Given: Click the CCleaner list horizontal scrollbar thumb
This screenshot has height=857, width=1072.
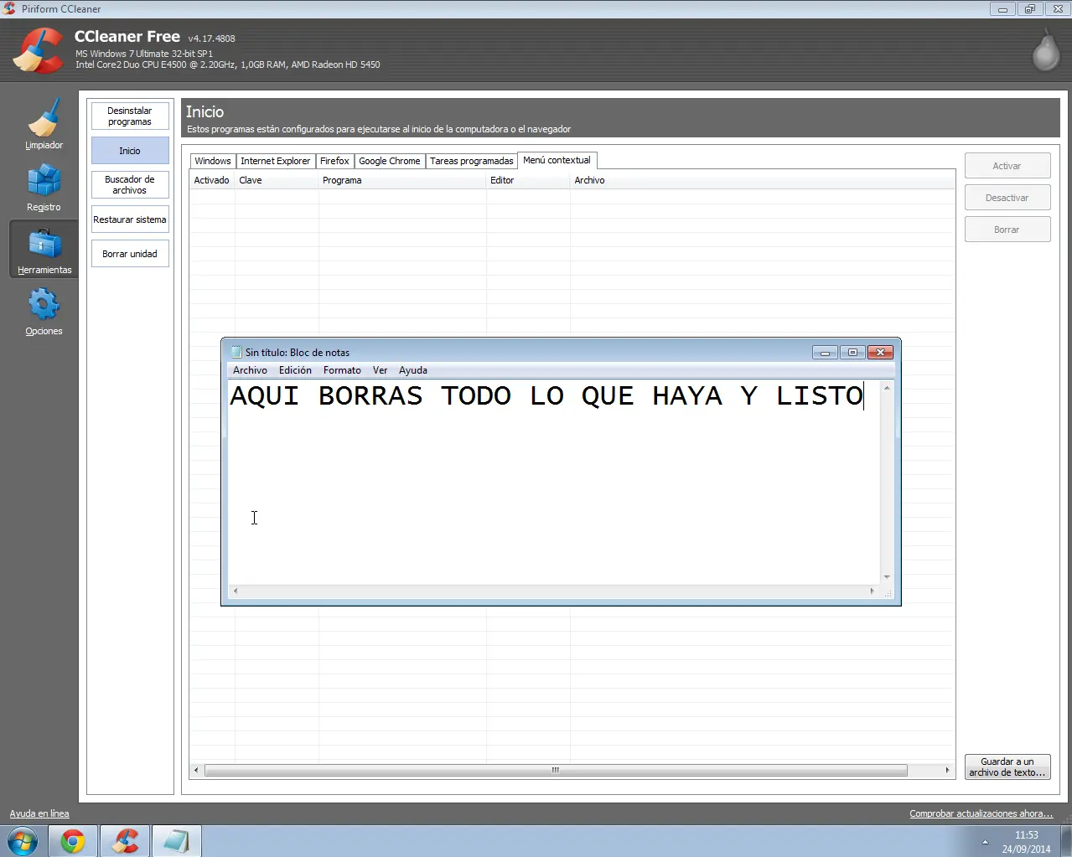Looking at the screenshot, I should click(556, 770).
